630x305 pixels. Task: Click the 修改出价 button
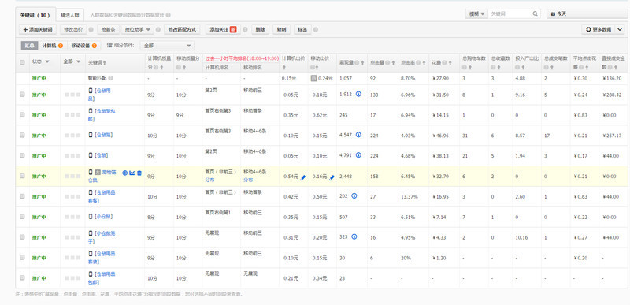73,29
